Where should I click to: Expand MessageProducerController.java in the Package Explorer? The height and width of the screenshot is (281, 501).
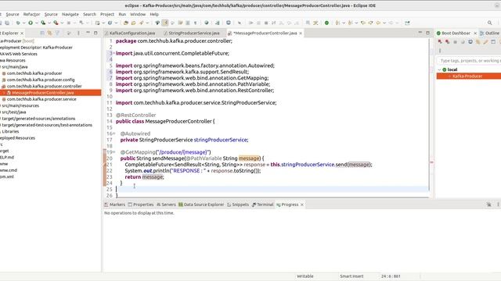(4, 93)
